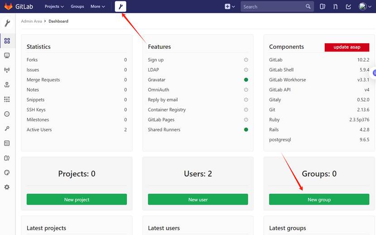Screen dimensions: 376x235
Task: Open the Admin area wrench icon in navbar
Action: (121, 6)
